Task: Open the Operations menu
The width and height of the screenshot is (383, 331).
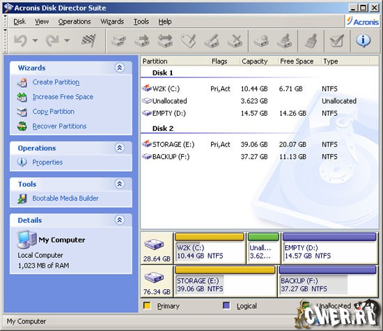Action: click(x=75, y=22)
